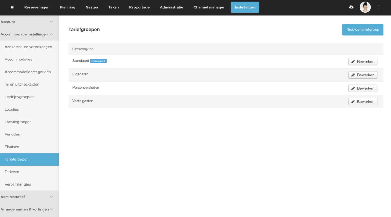
Task: Click the cloud download icon
Action: pos(351,7)
